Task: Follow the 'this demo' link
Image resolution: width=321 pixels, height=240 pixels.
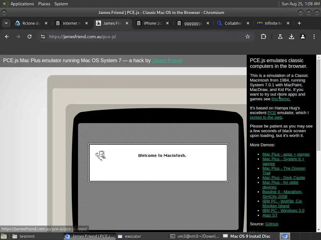Action: [x=281, y=99]
